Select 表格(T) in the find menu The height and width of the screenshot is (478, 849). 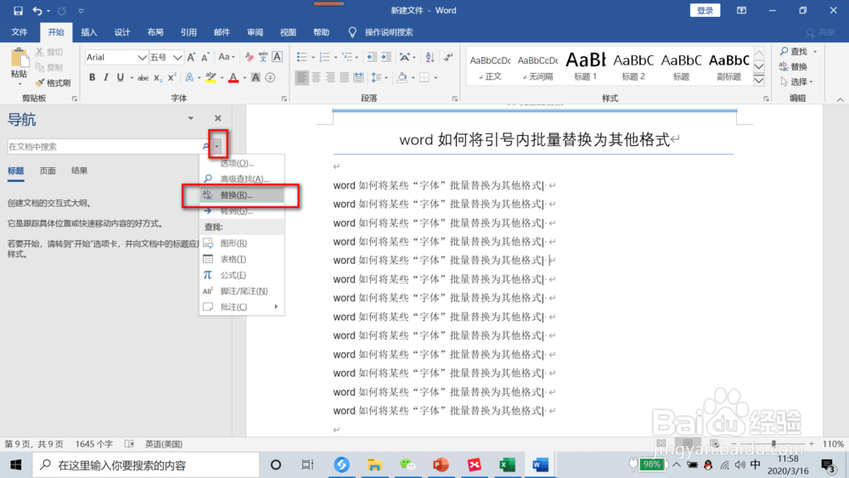pos(242,259)
